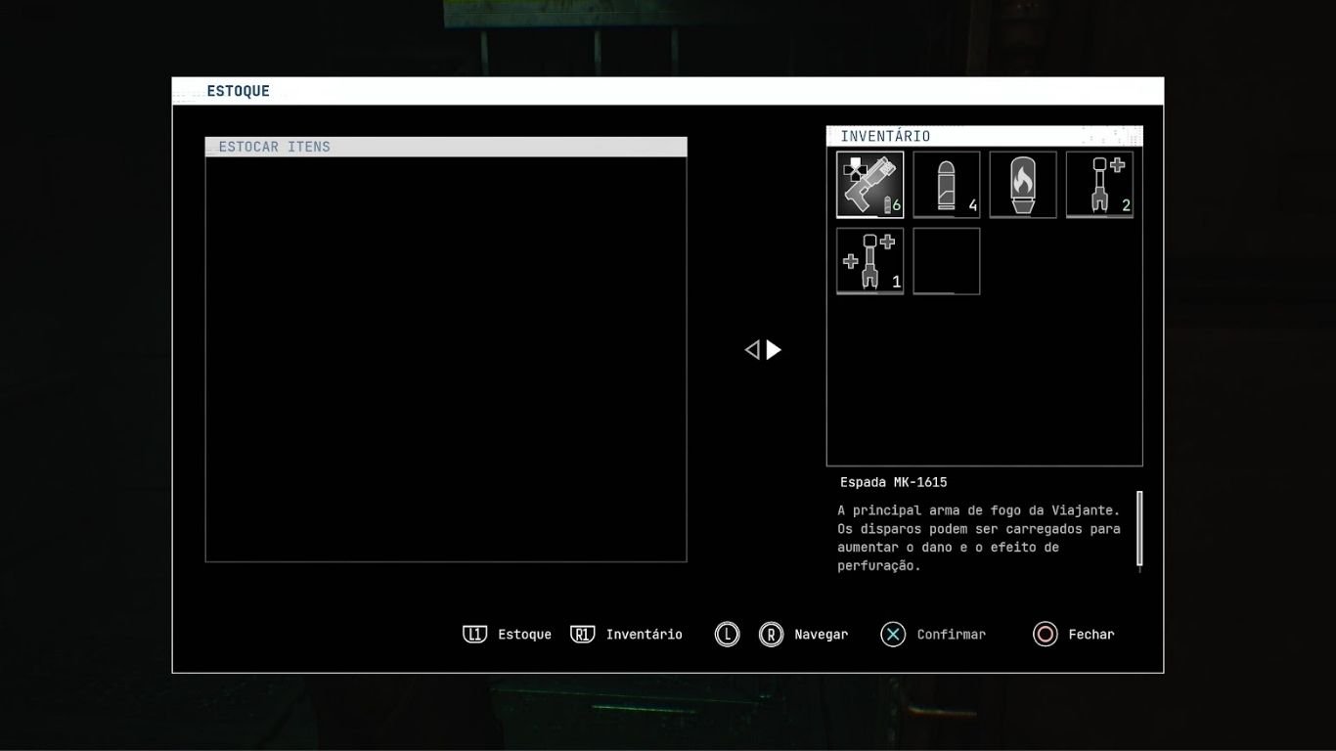Select the flame canister item
Screen dimensions: 1336x751
(1023, 184)
